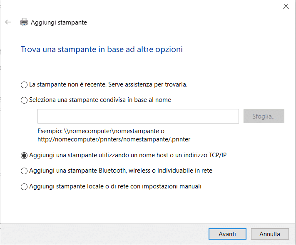296x245 pixels.
Task: Click the "Aggiungi stampante" window title text
Action: tap(59, 22)
